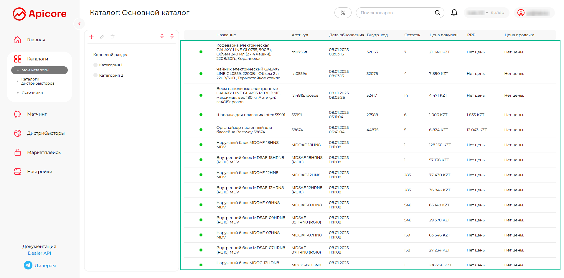Sort by Цена покупки column header
The image size is (564, 278).
pos(443,35)
